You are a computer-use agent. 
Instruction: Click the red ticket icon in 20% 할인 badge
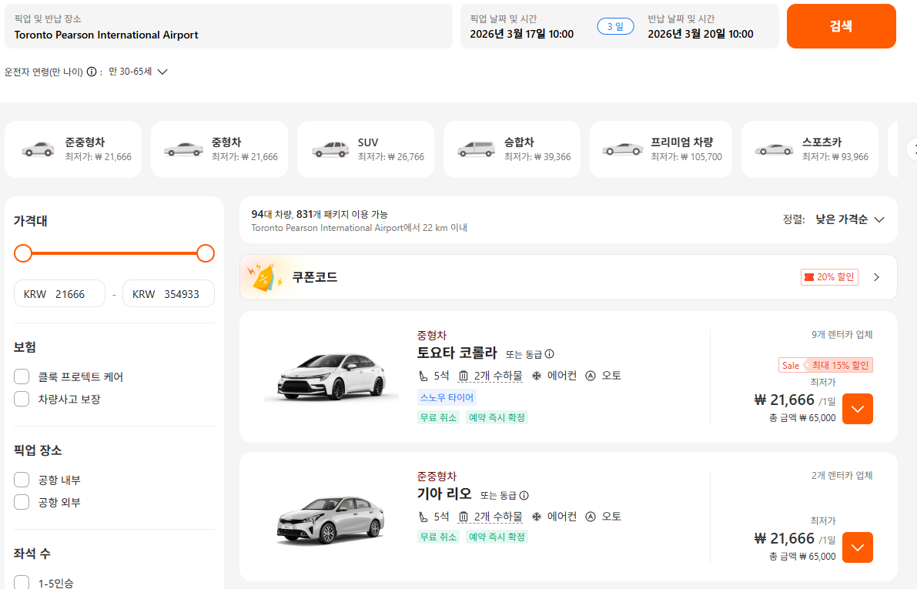(809, 276)
